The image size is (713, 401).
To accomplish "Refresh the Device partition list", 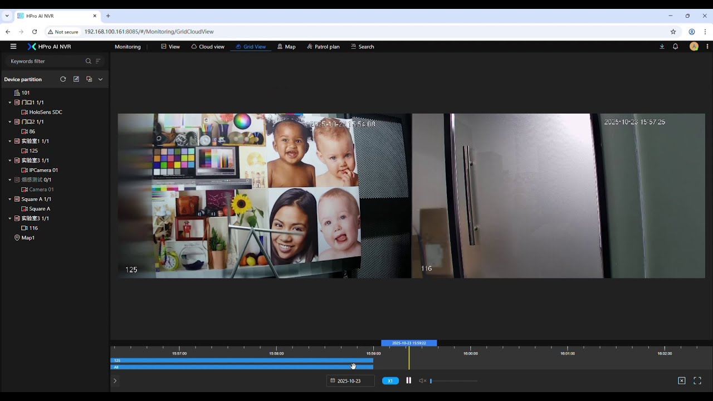I will click(x=63, y=79).
